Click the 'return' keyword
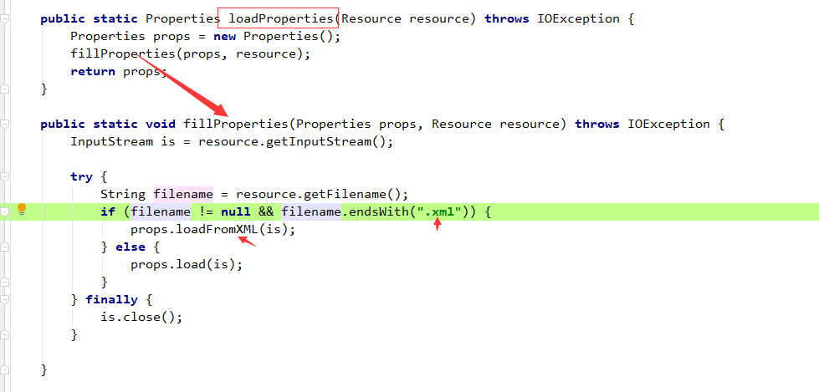The width and height of the screenshot is (819, 392). pyautogui.click(x=93, y=72)
